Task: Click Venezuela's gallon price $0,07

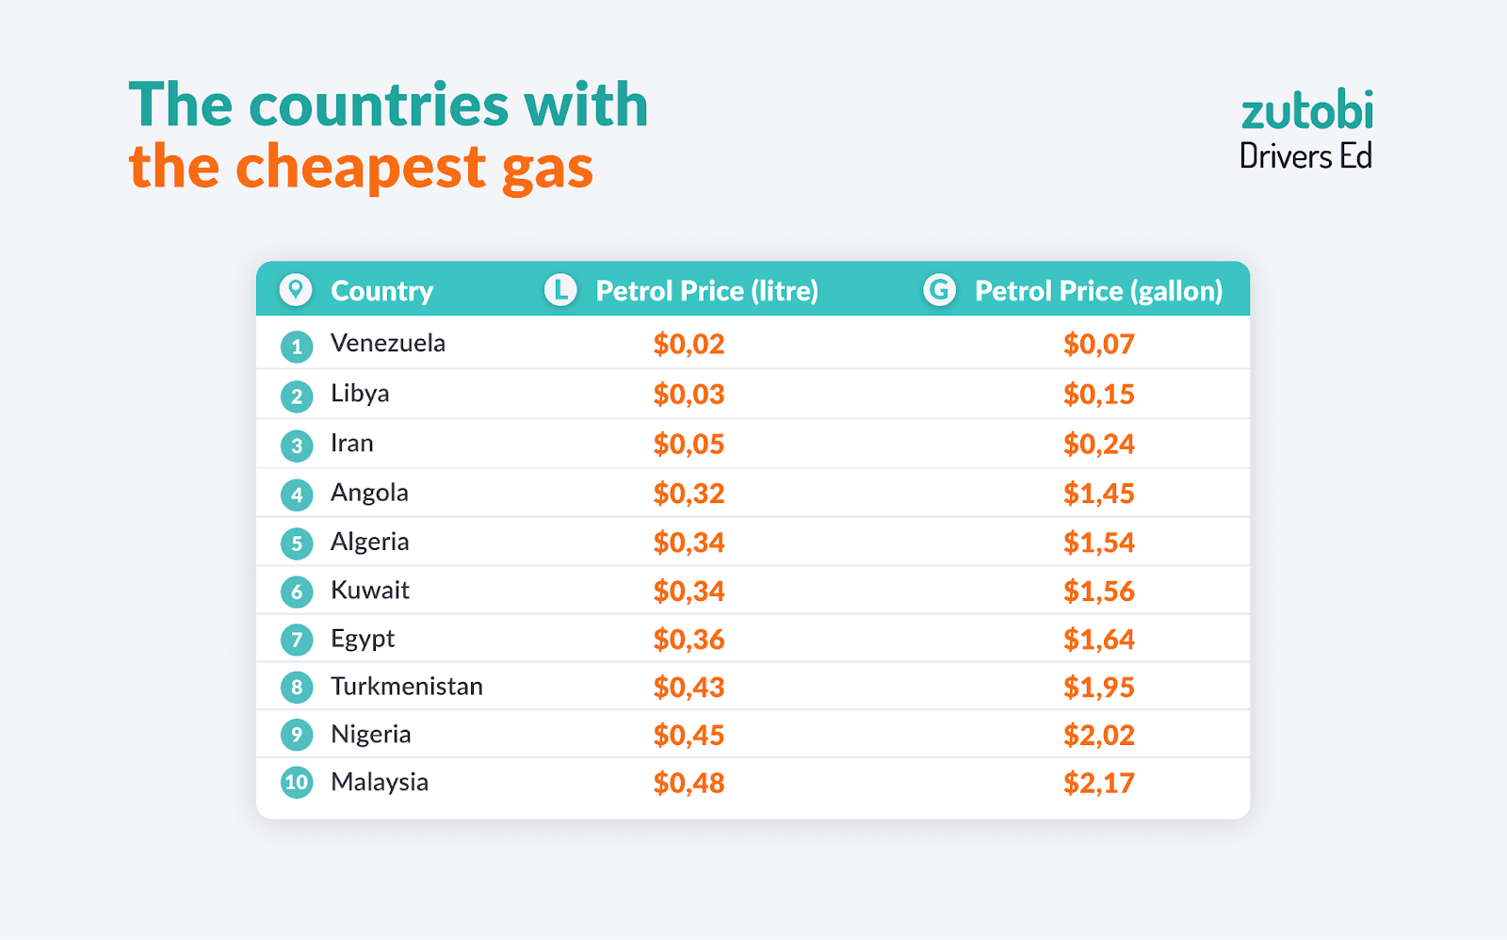Action: click(1098, 345)
